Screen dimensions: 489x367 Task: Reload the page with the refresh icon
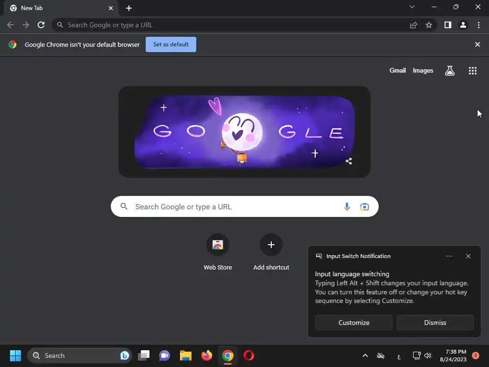click(41, 25)
